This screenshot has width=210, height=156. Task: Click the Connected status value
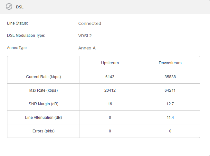click(90, 23)
